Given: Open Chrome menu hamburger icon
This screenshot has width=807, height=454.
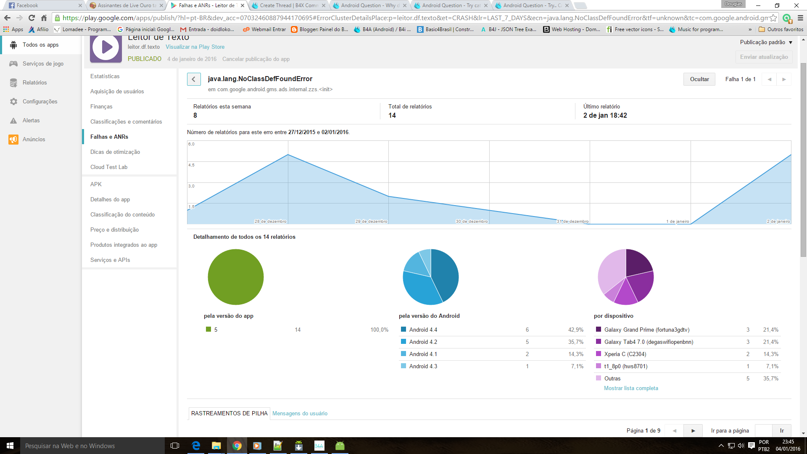Looking at the screenshot, I should (x=800, y=18).
